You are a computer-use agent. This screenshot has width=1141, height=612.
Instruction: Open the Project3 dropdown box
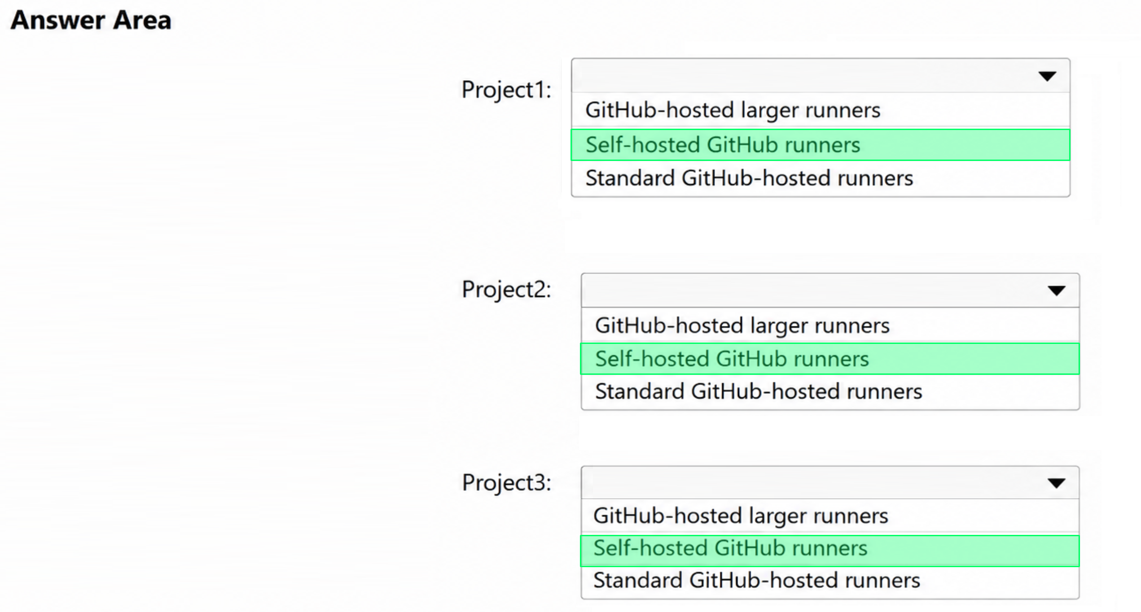[x=830, y=483]
